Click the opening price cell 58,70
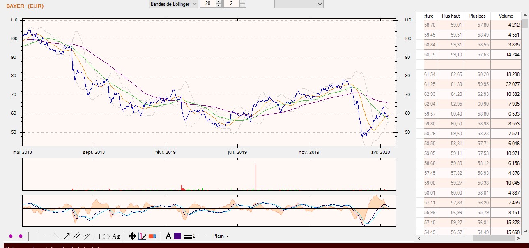The width and height of the screenshot is (529, 248). pos(430,25)
